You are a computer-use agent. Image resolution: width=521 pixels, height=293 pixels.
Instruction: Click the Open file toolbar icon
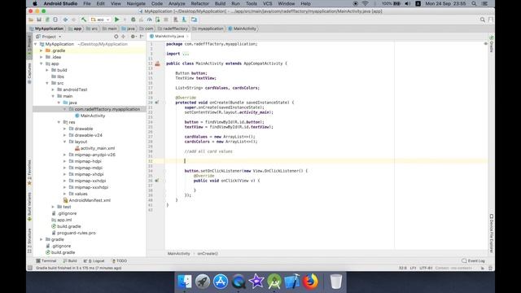pos(31,20)
